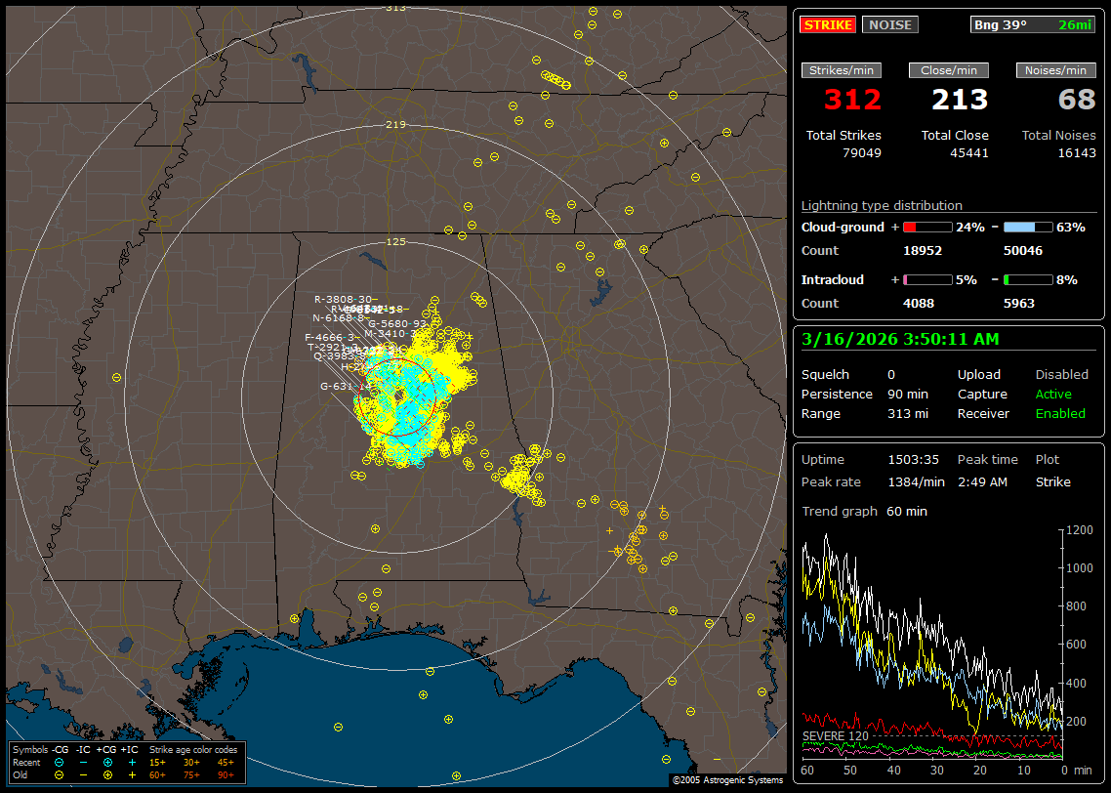Click the R-3808-30 storm cell label
This screenshot has width=1111, height=793.
pyautogui.click(x=343, y=299)
